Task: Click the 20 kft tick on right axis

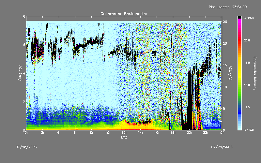Action: pos(225,43)
